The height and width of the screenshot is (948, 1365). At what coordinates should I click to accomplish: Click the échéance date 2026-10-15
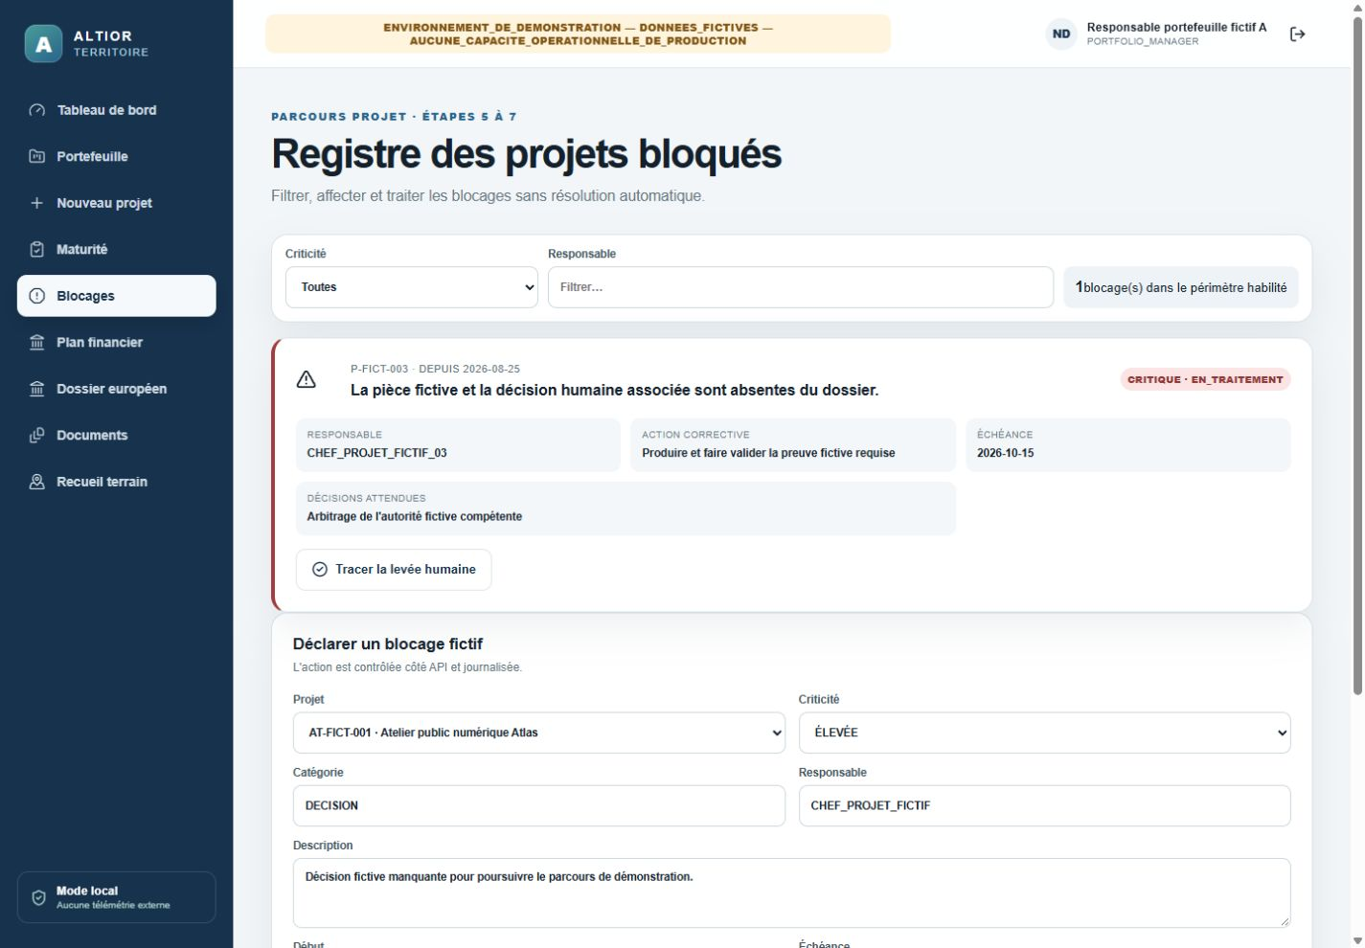pyautogui.click(x=1005, y=453)
